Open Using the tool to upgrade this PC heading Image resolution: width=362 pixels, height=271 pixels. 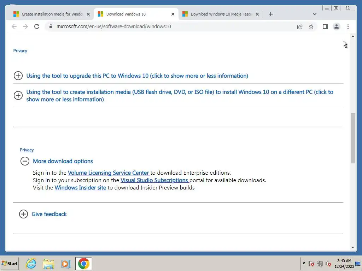click(x=137, y=76)
